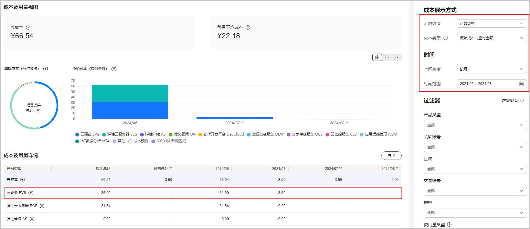The width and height of the screenshot is (530, 229).
Task: Open help tooltip next to 使用量类型
Action: 449,224
